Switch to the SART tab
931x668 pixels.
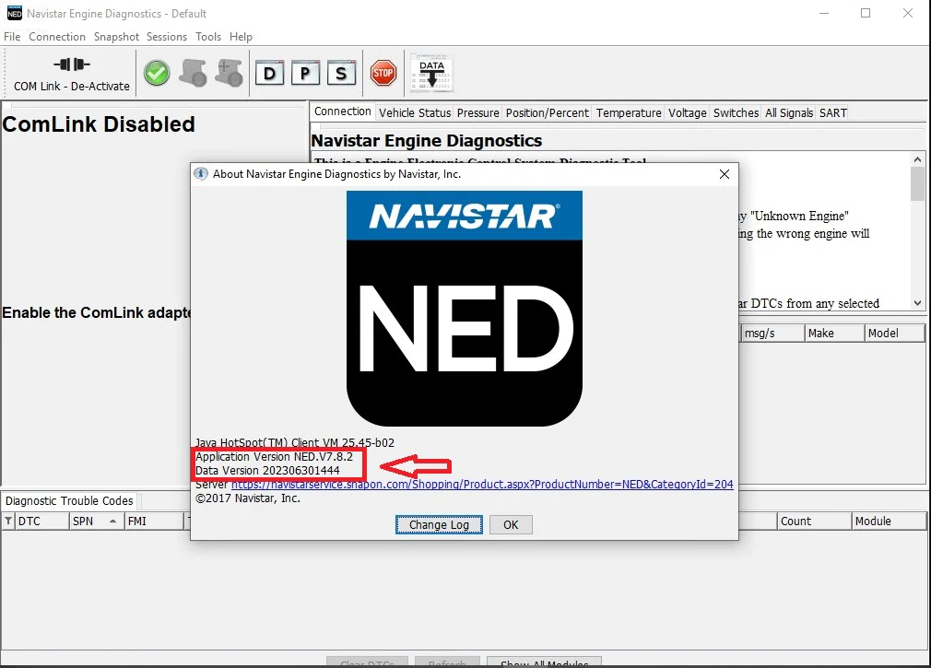[833, 112]
